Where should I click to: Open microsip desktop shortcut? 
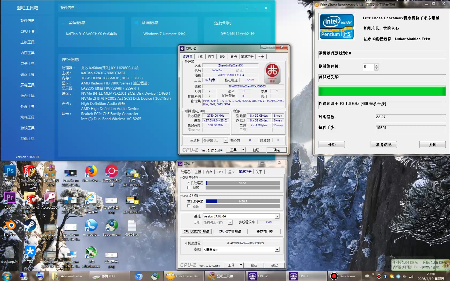click(91, 228)
